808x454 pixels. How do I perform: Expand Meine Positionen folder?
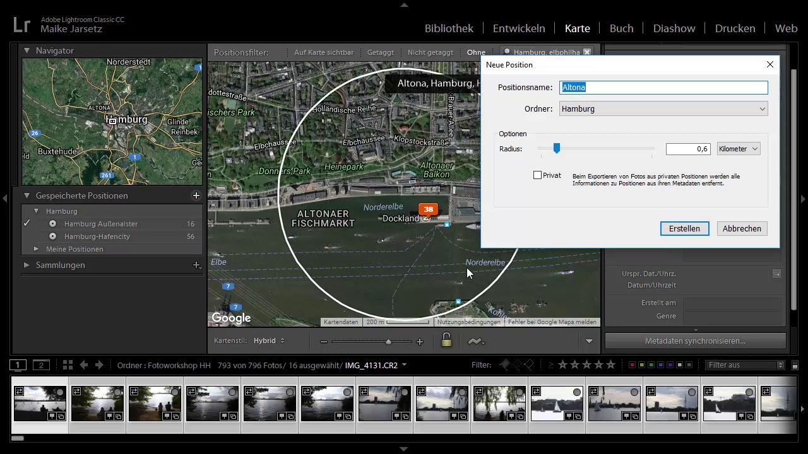(x=36, y=249)
